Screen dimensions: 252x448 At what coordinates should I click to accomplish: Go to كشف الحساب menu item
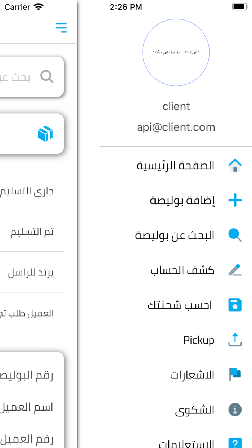[182, 270]
